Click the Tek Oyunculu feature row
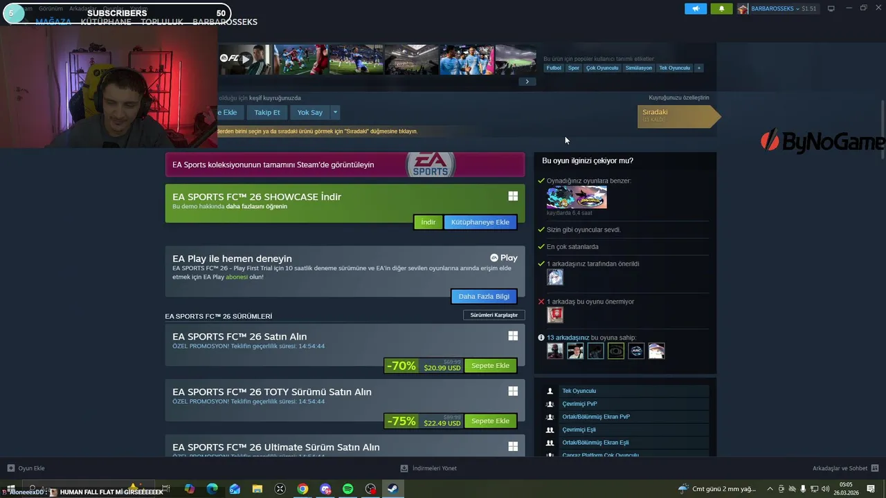886x498 pixels. pyautogui.click(x=627, y=391)
